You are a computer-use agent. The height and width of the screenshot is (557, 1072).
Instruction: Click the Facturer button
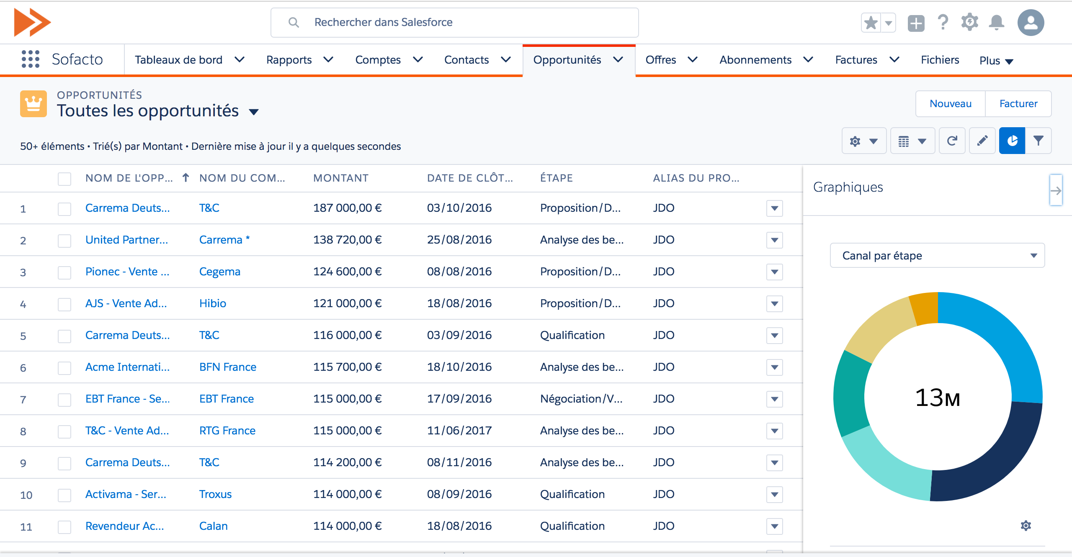pos(1018,104)
